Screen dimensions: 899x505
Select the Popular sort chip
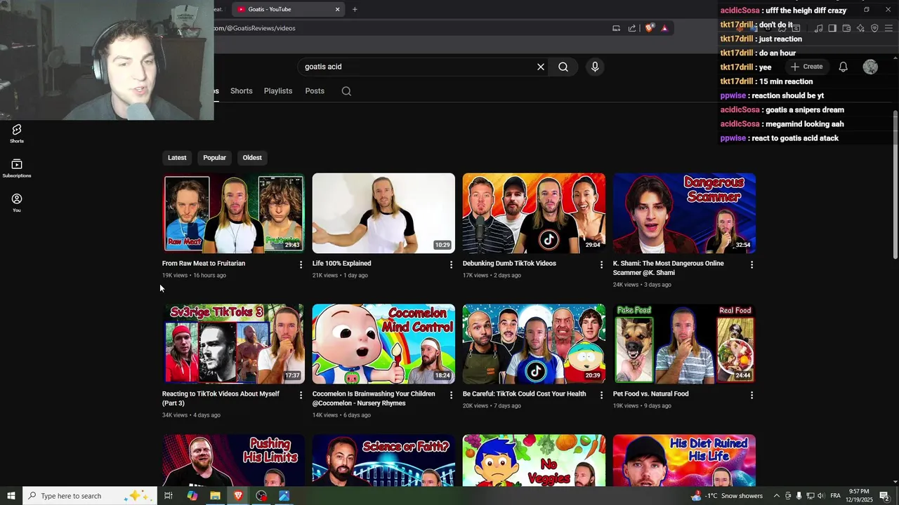[x=215, y=158]
